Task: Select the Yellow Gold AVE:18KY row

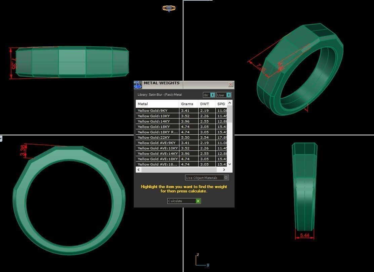Action: coord(181,159)
